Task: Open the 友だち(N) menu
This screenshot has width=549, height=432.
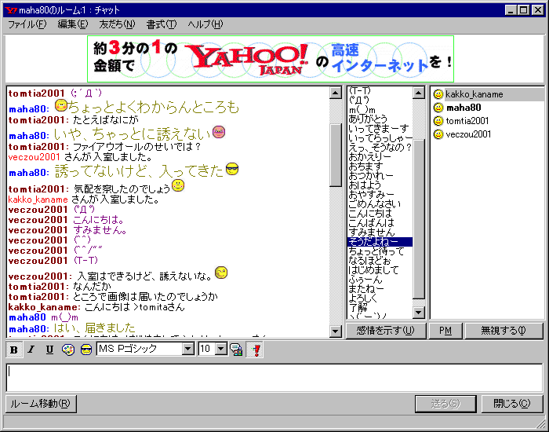Action: click(x=117, y=24)
